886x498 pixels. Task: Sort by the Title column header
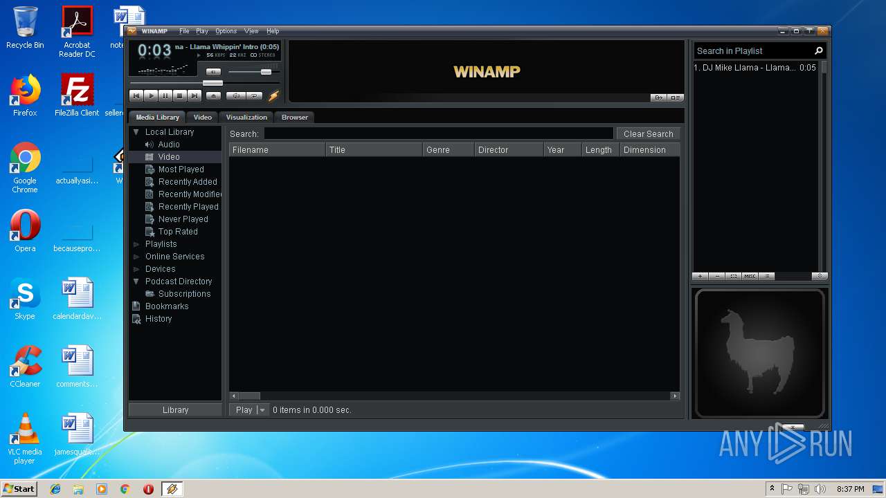tap(374, 149)
